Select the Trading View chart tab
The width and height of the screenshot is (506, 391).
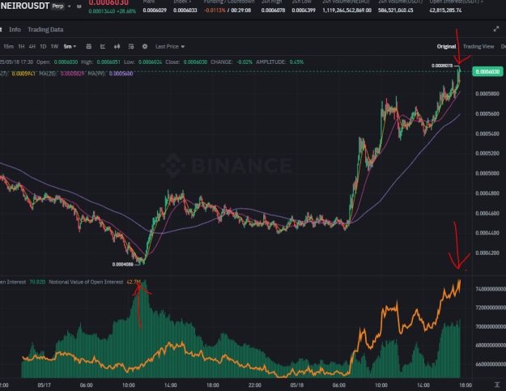point(478,46)
